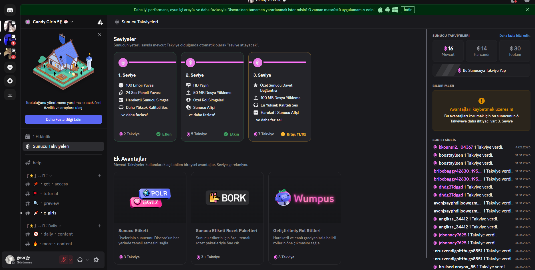Screen dimensions: 535x270
Task: Select the first server avatar in sidebar
Action: pos(10,26)
